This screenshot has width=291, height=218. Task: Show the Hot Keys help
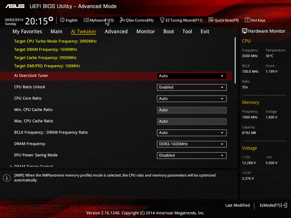coord(255,20)
